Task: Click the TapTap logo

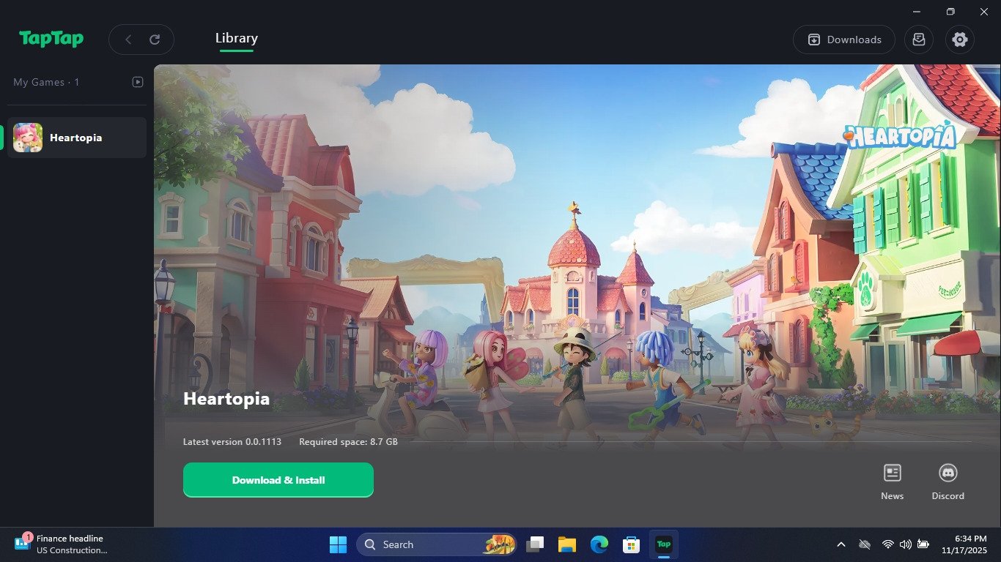Action: (50, 39)
